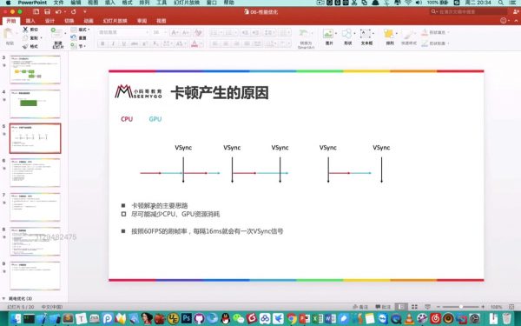Click the Copy (复制) icon

pyautogui.click(x=25, y=38)
